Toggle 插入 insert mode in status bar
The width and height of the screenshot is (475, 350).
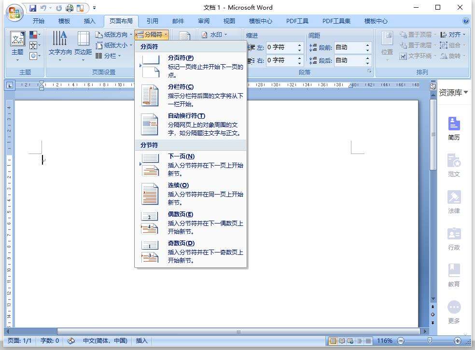click(141, 341)
